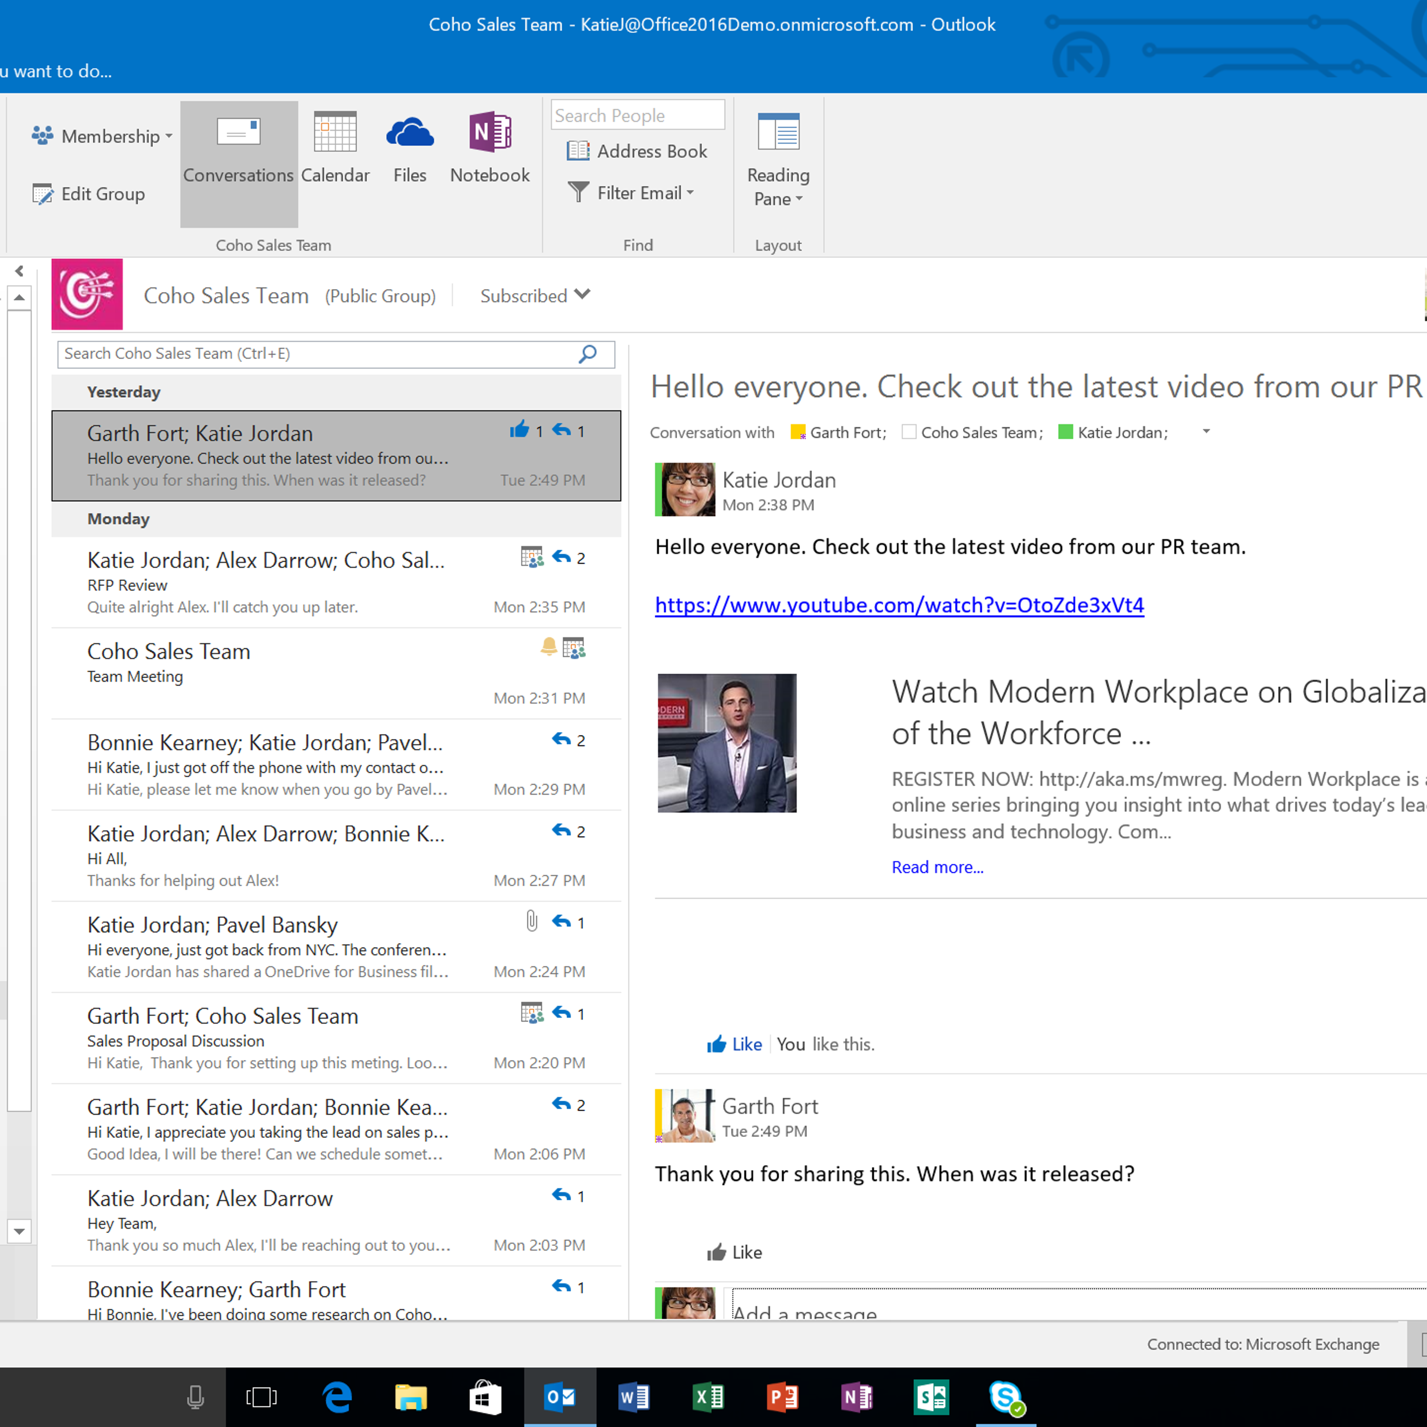Expand the Subscribed dropdown
1427x1427 pixels.
click(535, 295)
